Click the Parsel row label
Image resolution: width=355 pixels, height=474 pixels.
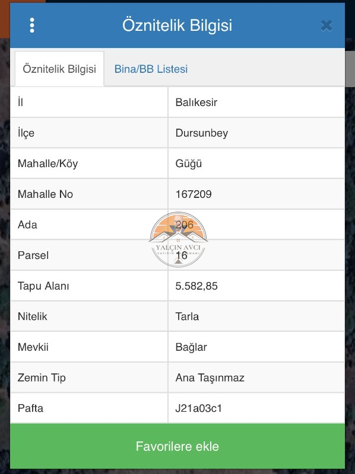click(33, 255)
